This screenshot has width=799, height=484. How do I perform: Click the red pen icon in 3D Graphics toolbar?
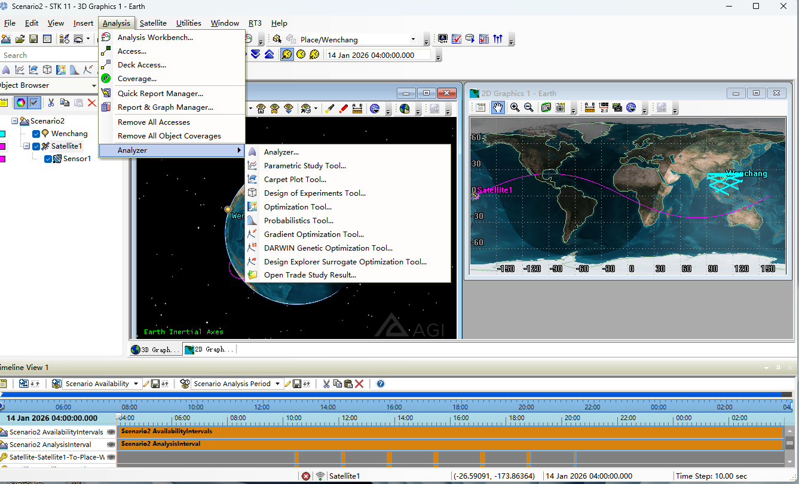coord(343,108)
